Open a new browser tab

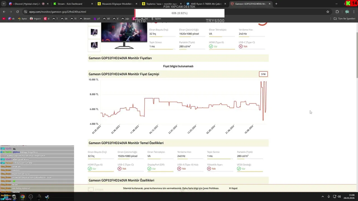pyautogui.click(x=276, y=4)
